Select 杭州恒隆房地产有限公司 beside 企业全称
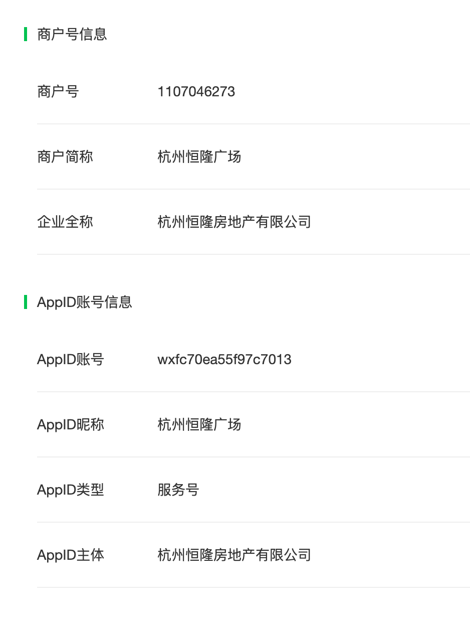The width and height of the screenshot is (470, 623). tap(234, 222)
